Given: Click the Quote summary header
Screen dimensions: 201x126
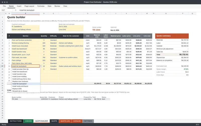Looking at the screenshot, I should click(172, 36).
